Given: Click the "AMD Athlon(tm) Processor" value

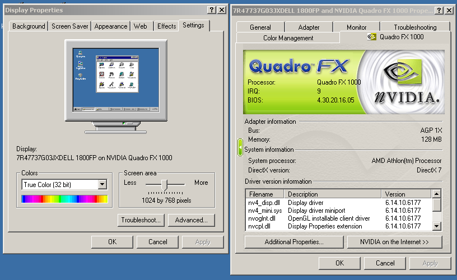Looking at the screenshot, I should (407, 161).
